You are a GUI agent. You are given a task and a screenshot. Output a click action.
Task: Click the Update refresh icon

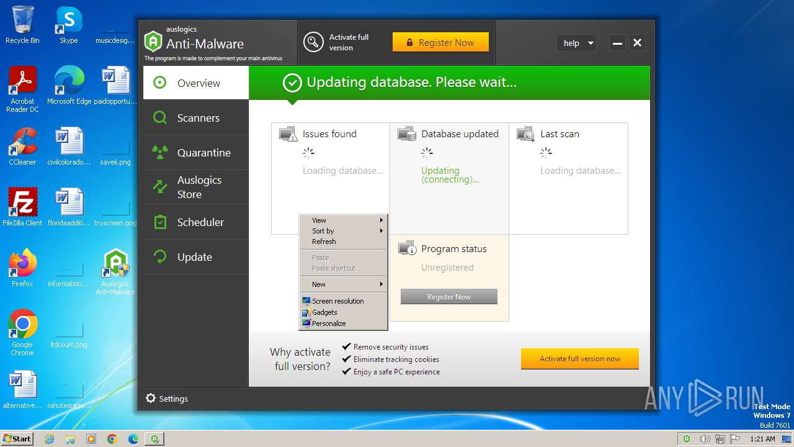[x=160, y=256]
